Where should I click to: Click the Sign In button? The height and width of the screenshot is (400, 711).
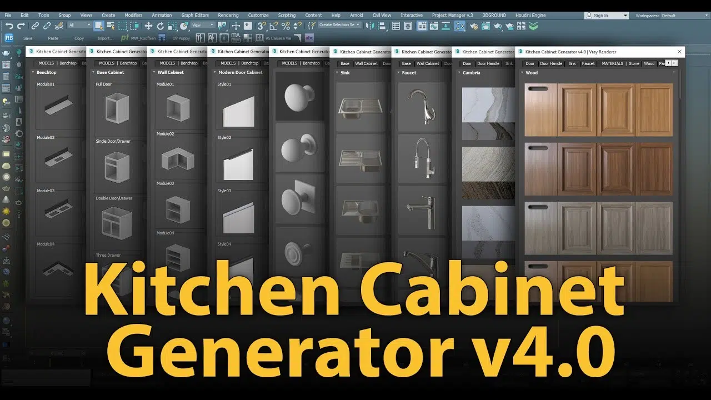(x=606, y=16)
